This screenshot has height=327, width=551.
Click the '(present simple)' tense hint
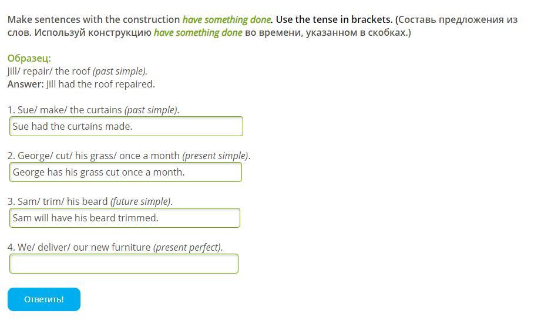pos(216,156)
